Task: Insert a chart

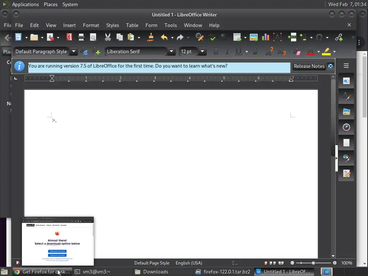Action: (x=266, y=37)
